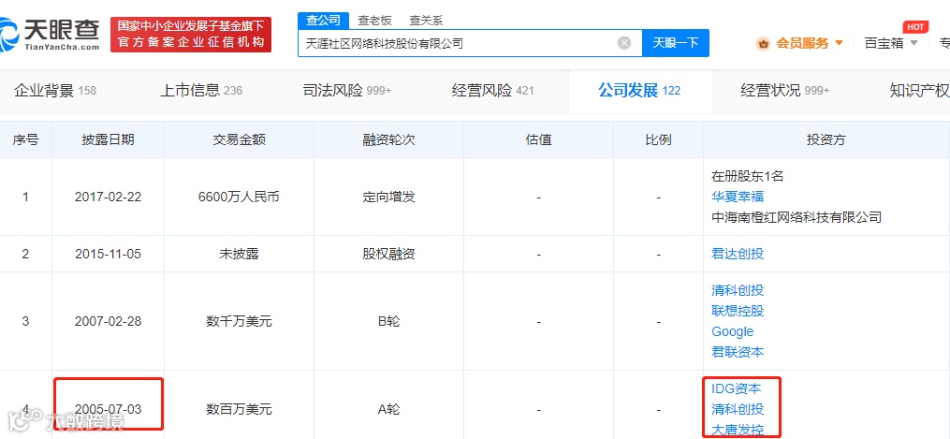Viewport: 950px width, 439px height.
Task: Select text 中海南橙红网络科技有限公司
Action: [797, 217]
